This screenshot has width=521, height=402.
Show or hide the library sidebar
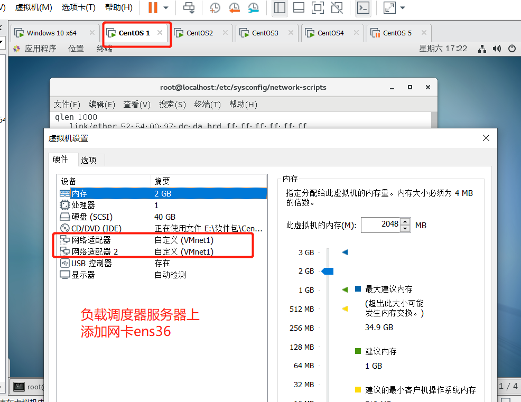[x=280, y=8]
